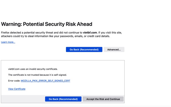This screenshot has width=171, height=107.
Task: Click bold vietbf.com domain in warning paragraph
Action: click(90, 33)
